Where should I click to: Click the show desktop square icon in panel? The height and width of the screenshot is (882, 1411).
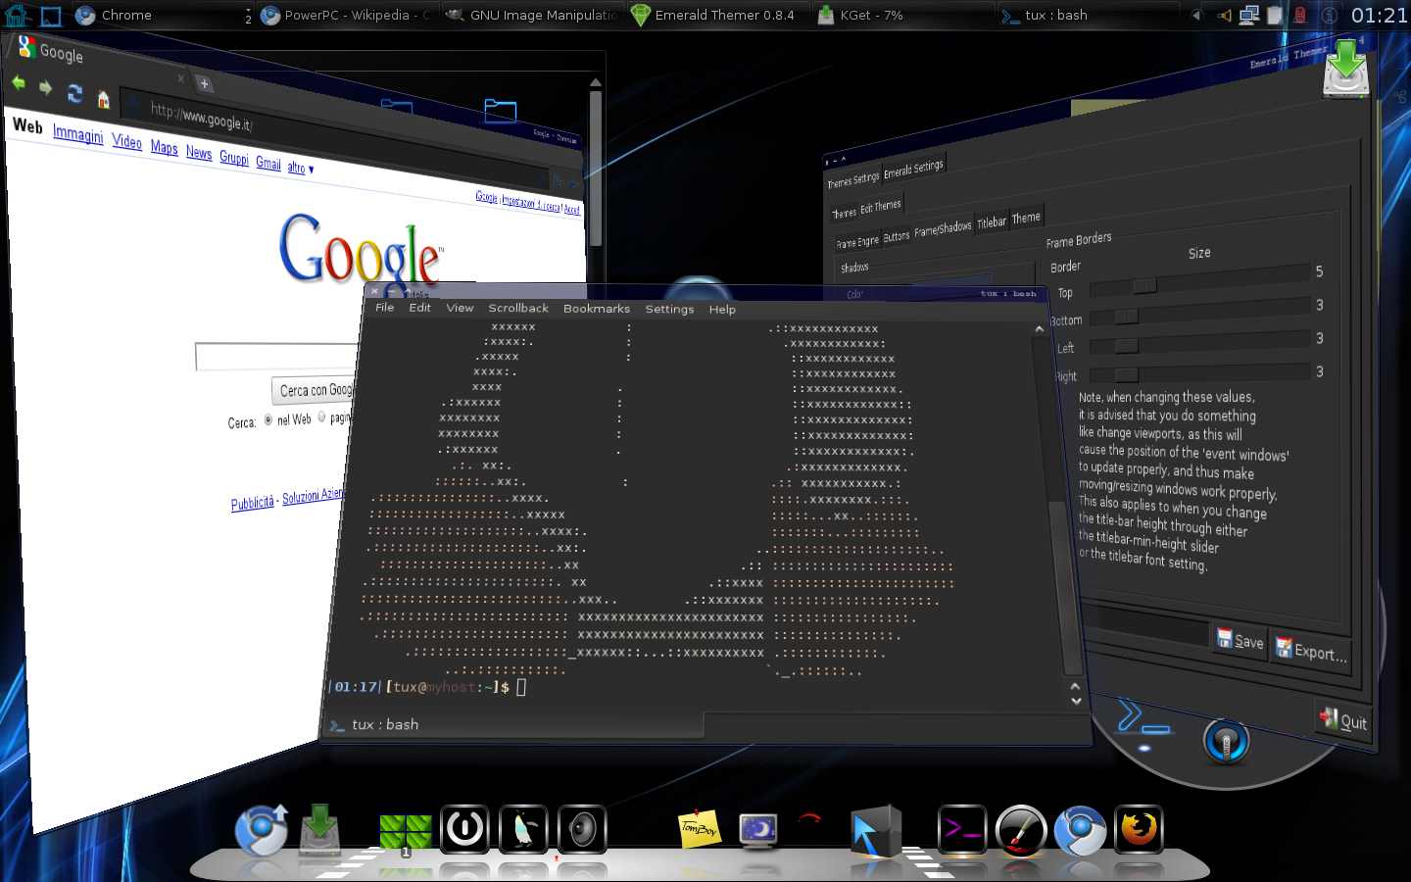tap(51, 16)
